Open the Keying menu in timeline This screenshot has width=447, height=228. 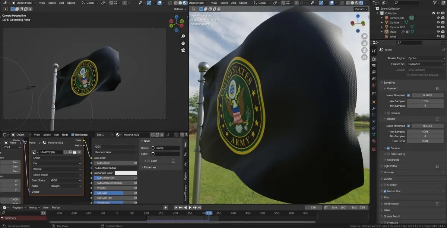(x=34, y=208)
